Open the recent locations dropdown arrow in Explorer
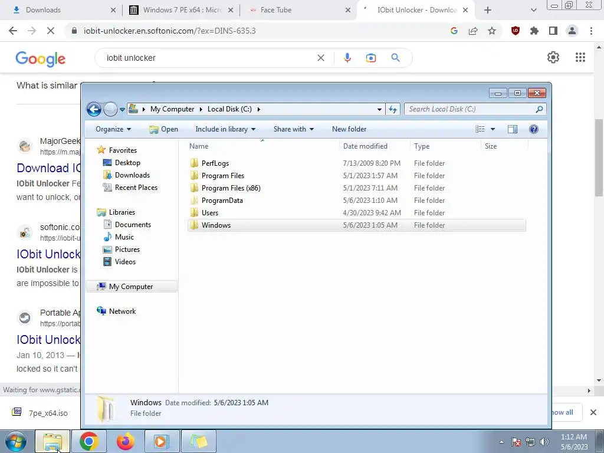The image size is (604, 453). click(122, 109)
